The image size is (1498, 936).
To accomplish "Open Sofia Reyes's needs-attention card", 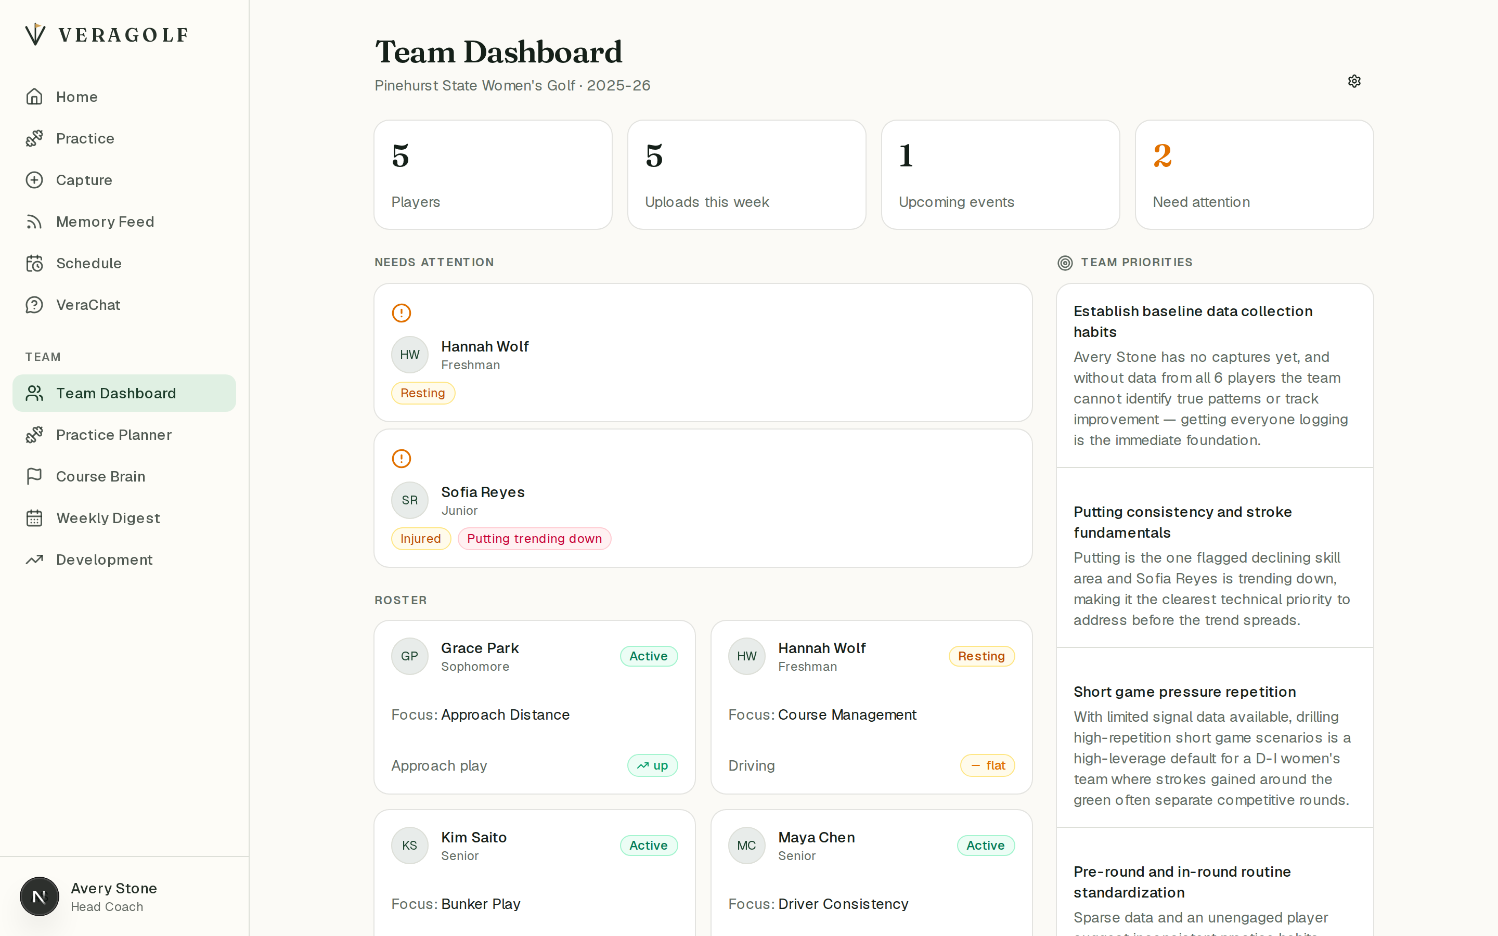I will (x=703, y=498).
